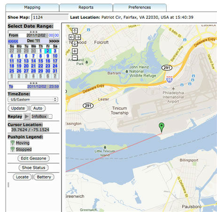Click the Moving pushpin legend icon

[13, 143]
